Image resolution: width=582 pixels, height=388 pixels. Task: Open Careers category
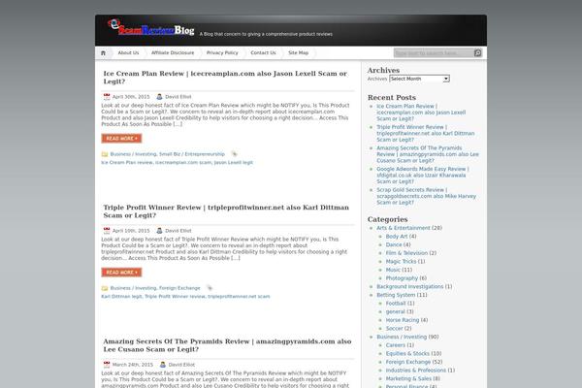tap(396, 345)
